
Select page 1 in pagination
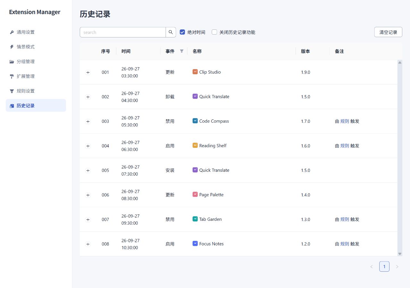tap(384, 267)
